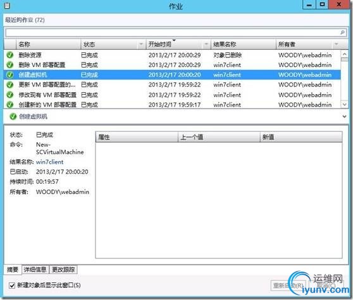Click status icon of 创建新的 VM 部署配置 row
This screenshot has height=300, width=353.
click(10, 104)
